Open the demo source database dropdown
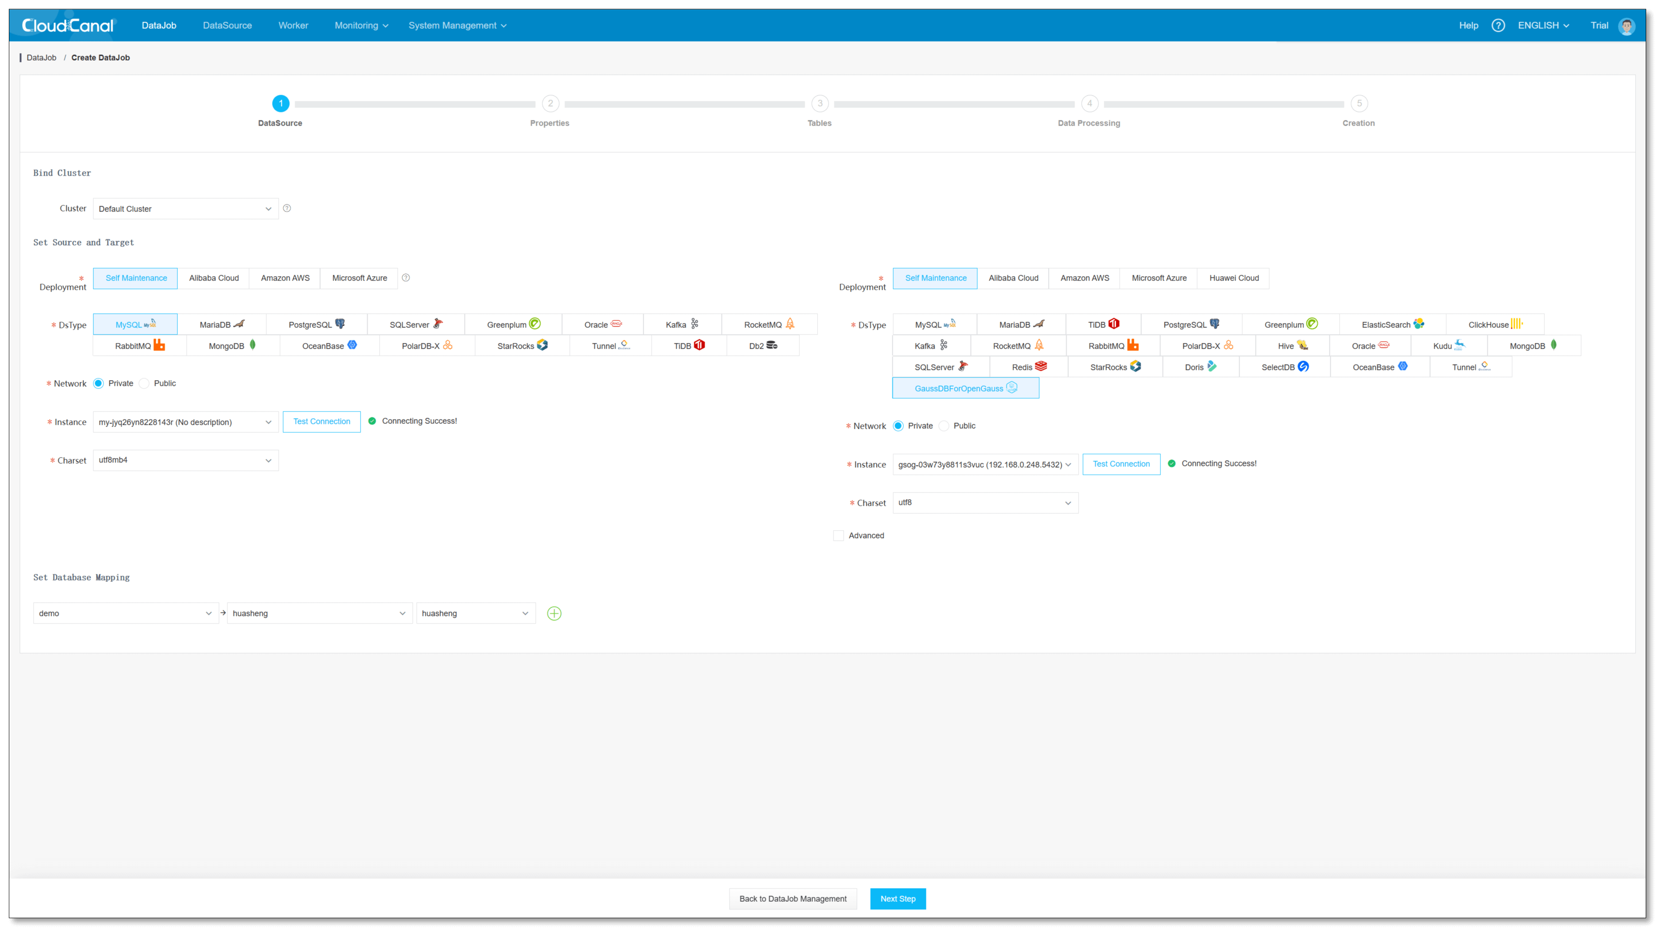 [x=126, y=613]
